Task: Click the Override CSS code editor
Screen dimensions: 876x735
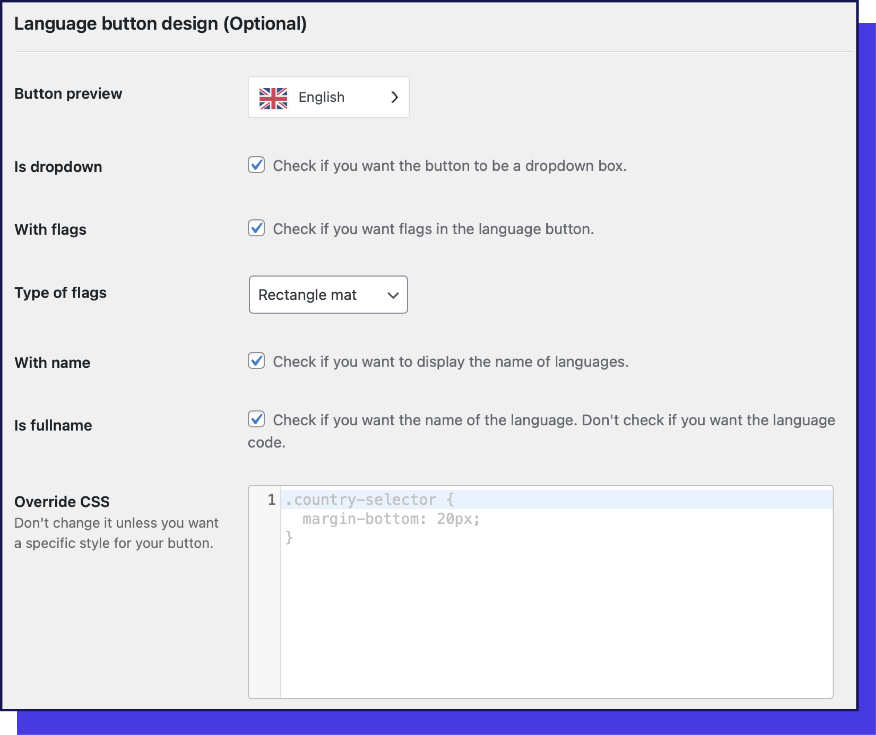Action: tap(542, 584)
